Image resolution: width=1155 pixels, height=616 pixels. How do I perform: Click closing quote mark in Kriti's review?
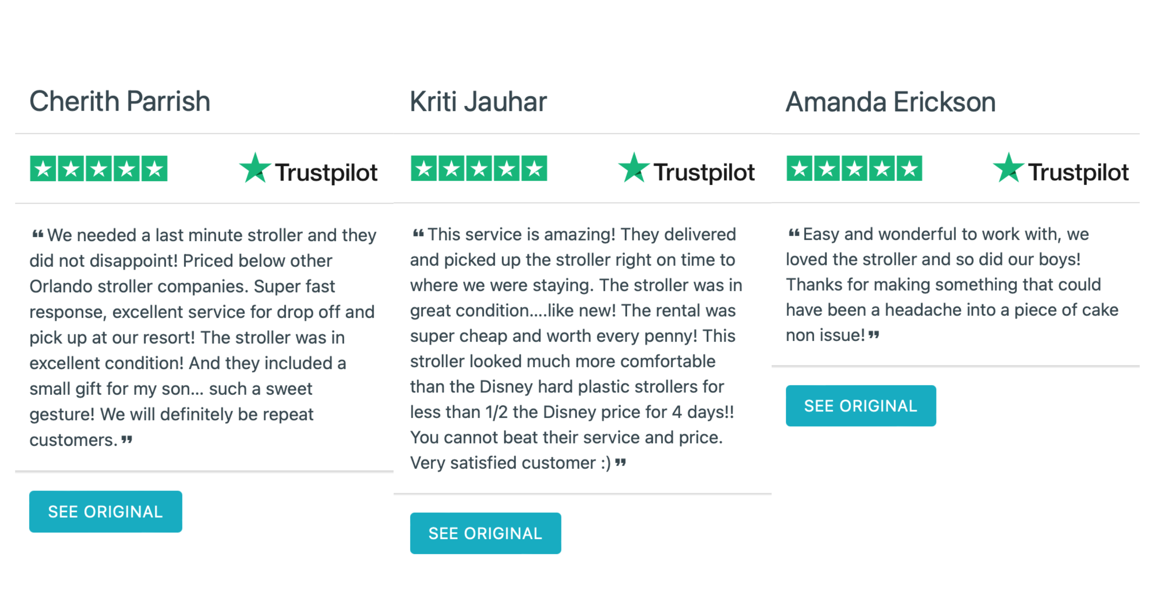pos(620,463)
